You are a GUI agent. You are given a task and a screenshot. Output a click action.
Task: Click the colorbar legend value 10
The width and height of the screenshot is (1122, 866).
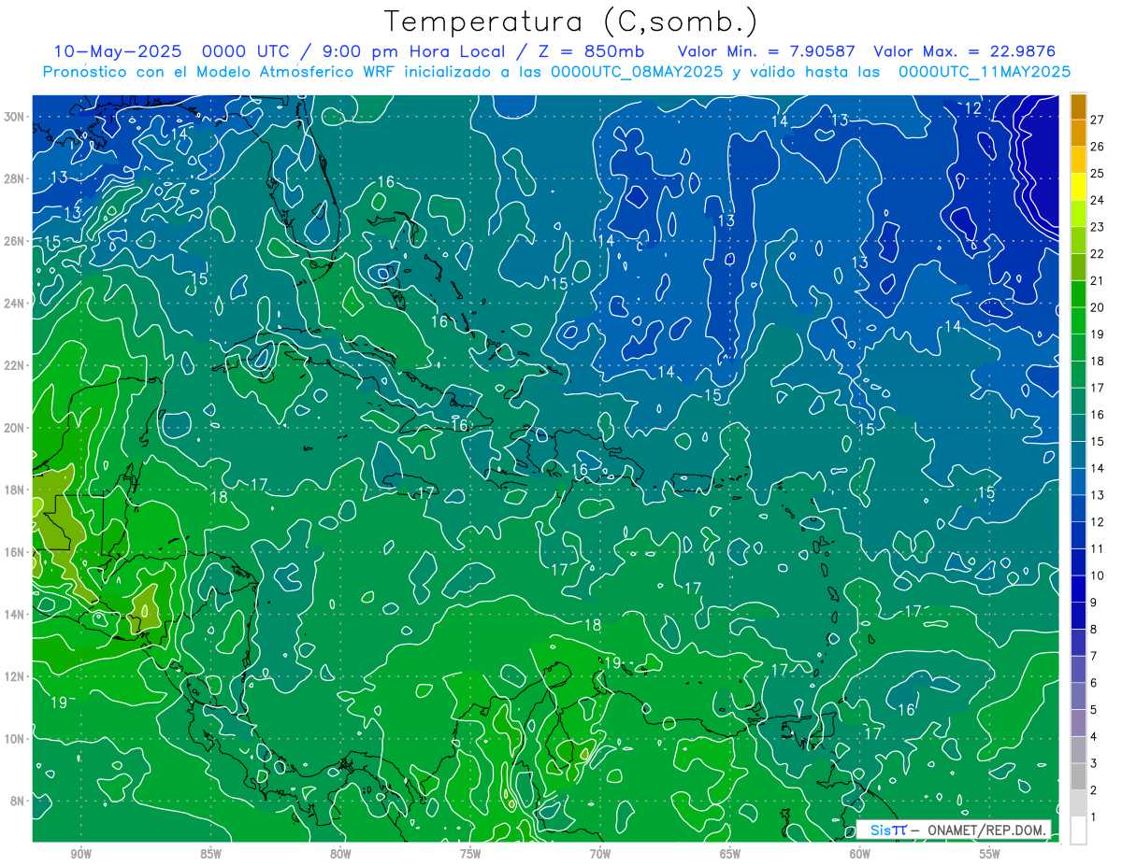1098,575
